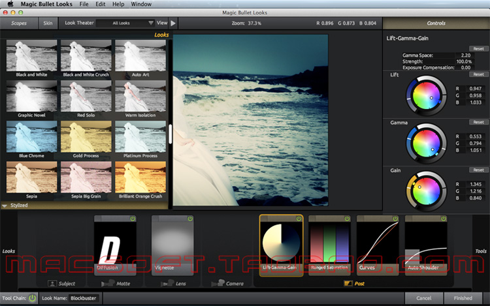490x306 pixels.
Task: Open the Apple menu
Action: pos(10,4)
